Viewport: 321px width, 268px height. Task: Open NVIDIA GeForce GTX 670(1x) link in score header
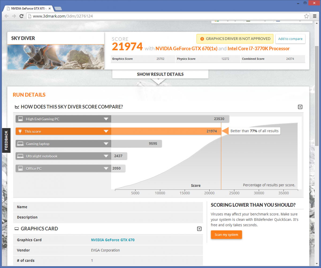187,49
